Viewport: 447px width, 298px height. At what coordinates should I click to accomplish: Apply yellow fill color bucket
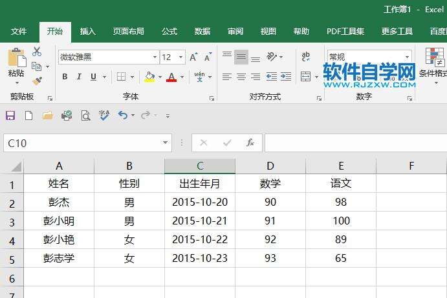(x=149, y=77)
